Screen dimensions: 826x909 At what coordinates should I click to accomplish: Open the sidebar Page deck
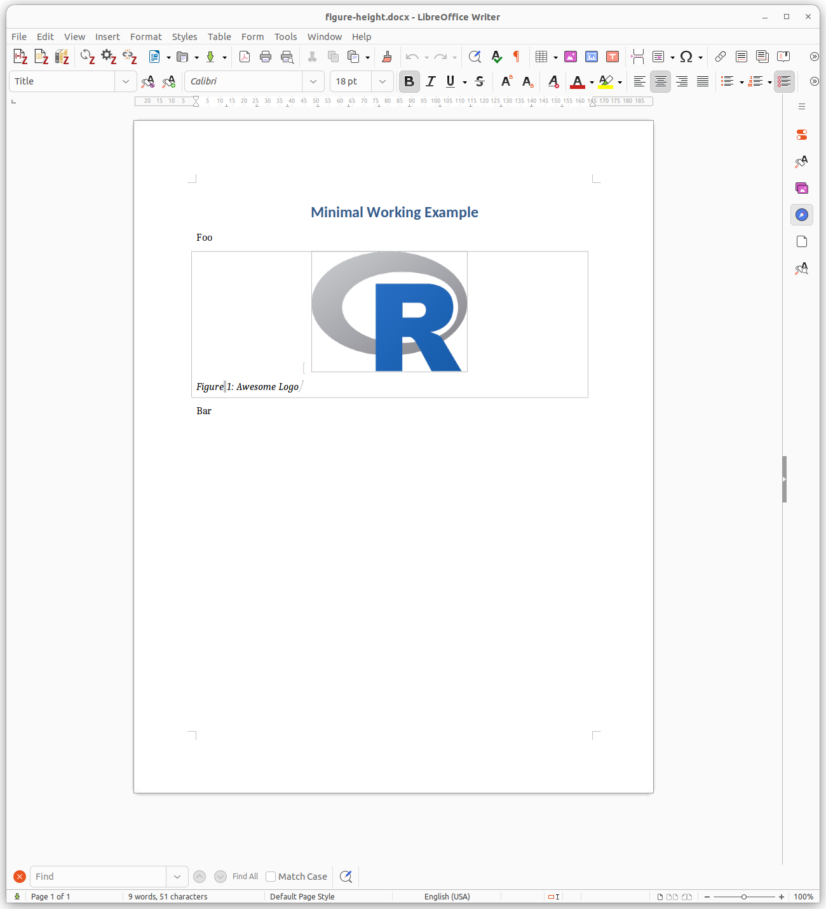point(802,241)
